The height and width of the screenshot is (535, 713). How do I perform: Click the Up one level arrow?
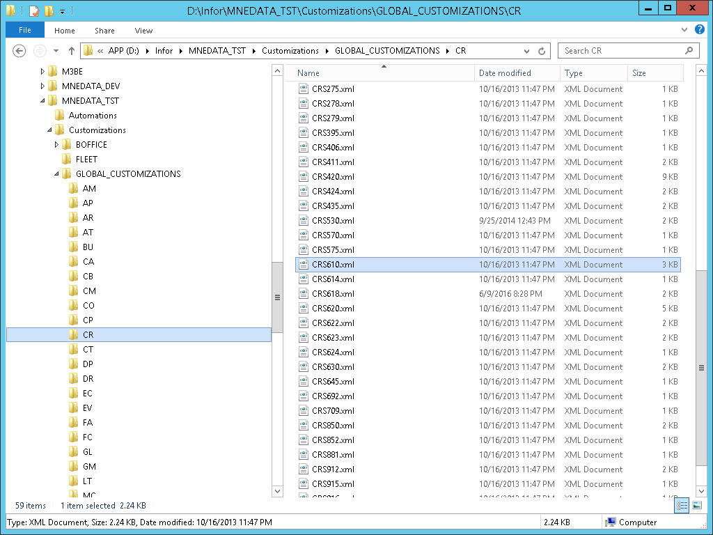tap(71, 51)
